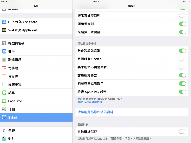Tap the Notes icon beside 備忘錄
The height and width of the screenshot is (143, 191).
4,76
